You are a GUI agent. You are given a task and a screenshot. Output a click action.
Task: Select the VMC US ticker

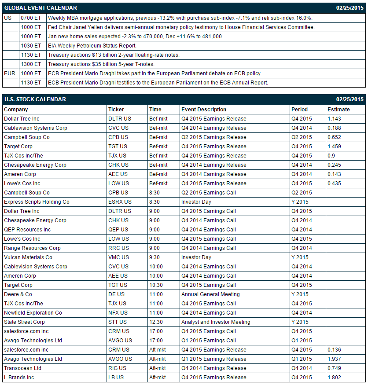[119, 257]
